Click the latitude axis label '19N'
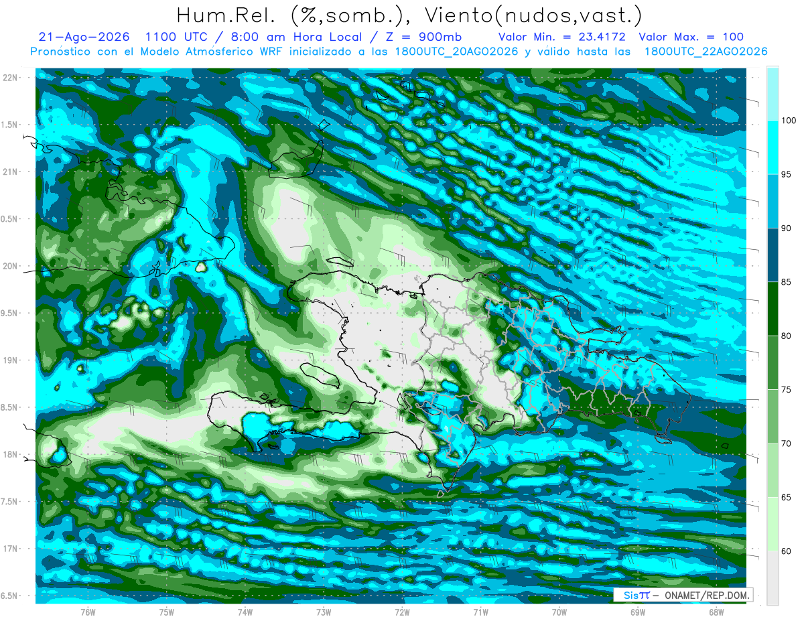Image resolution: width=804 pixels, height=621 pixels. pyautogui.click(x=10, y=360)
